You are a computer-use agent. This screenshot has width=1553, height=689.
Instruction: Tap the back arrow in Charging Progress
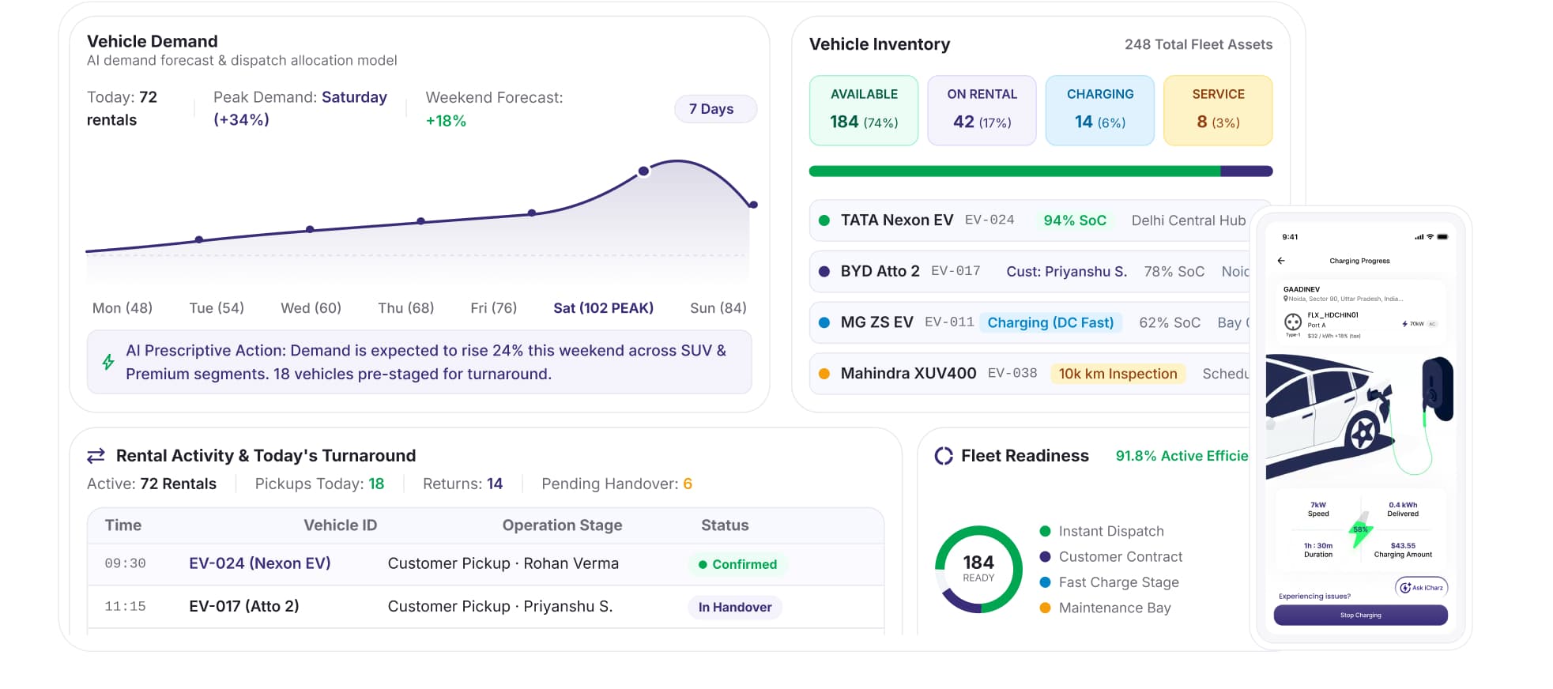(x=1281, y=261)
